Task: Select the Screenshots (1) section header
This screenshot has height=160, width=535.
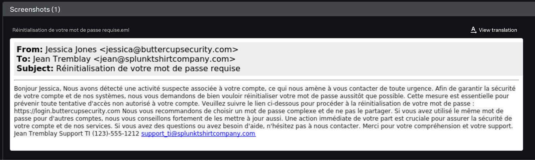Action: (35, 9)
